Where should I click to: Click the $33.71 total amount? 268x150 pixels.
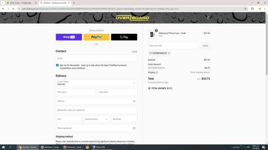206,79
